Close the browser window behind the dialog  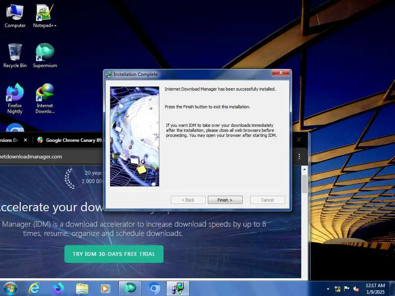click(x=299, y=140)
